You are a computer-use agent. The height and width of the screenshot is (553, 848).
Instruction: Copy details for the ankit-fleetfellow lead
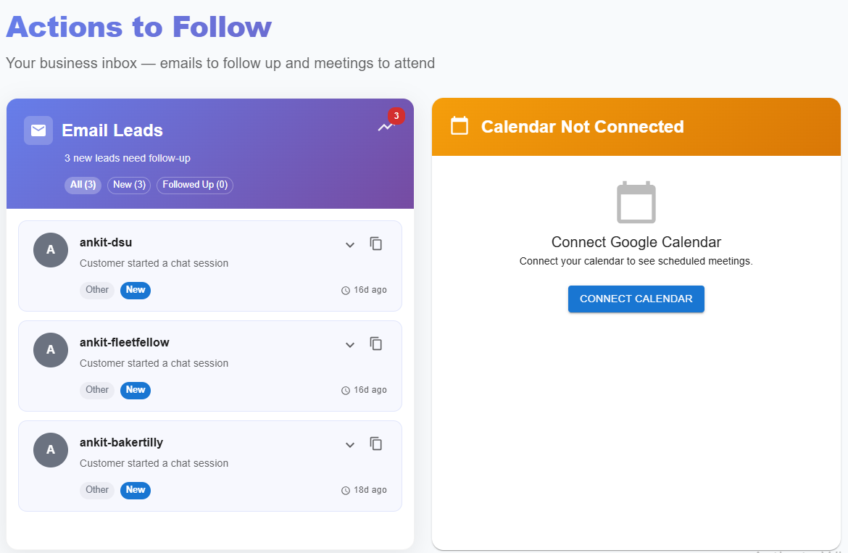(x=376, y=344)
